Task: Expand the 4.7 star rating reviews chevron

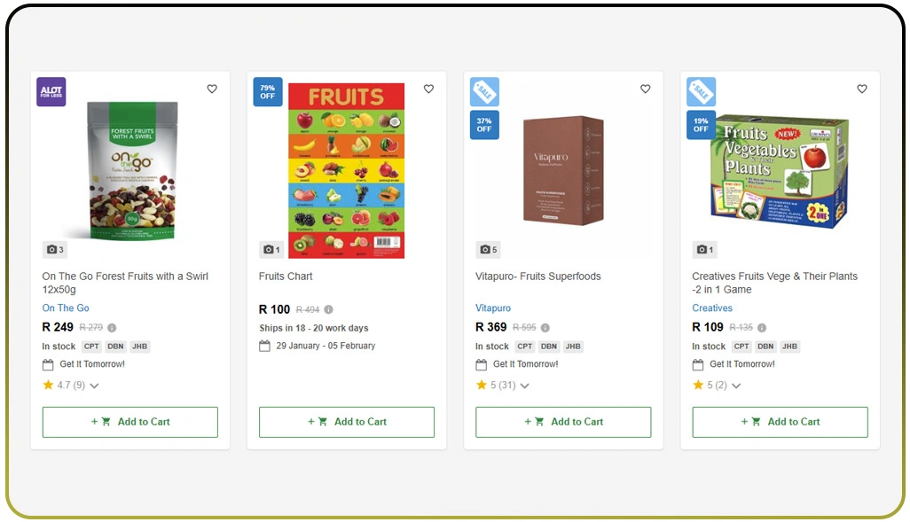Action: pyautogui.click(x=93, y=385)
